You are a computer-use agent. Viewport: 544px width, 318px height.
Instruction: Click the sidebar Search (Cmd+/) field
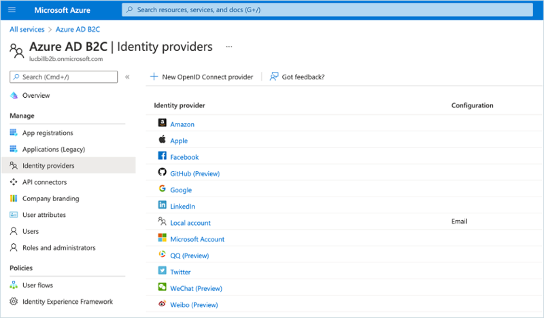63,77
